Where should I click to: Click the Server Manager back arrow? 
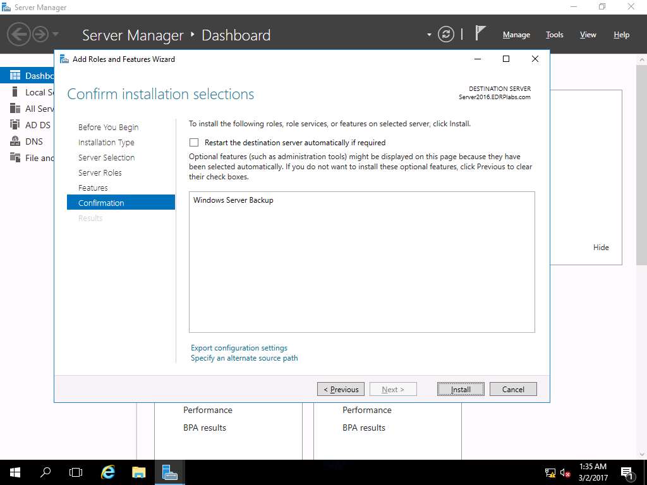pos(18,34)
